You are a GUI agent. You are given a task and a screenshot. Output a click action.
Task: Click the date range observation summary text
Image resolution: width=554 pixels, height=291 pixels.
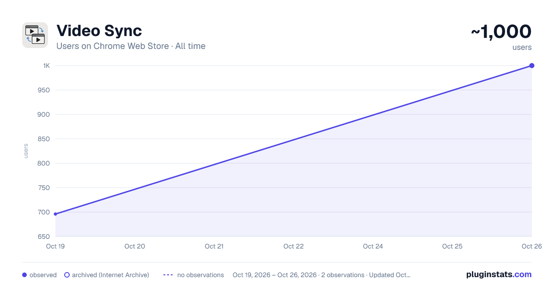pos(321,275)
